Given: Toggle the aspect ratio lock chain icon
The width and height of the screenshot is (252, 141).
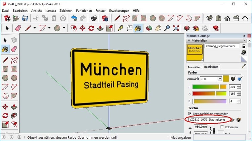Looking at the screenshot, I should pos(214,131).
